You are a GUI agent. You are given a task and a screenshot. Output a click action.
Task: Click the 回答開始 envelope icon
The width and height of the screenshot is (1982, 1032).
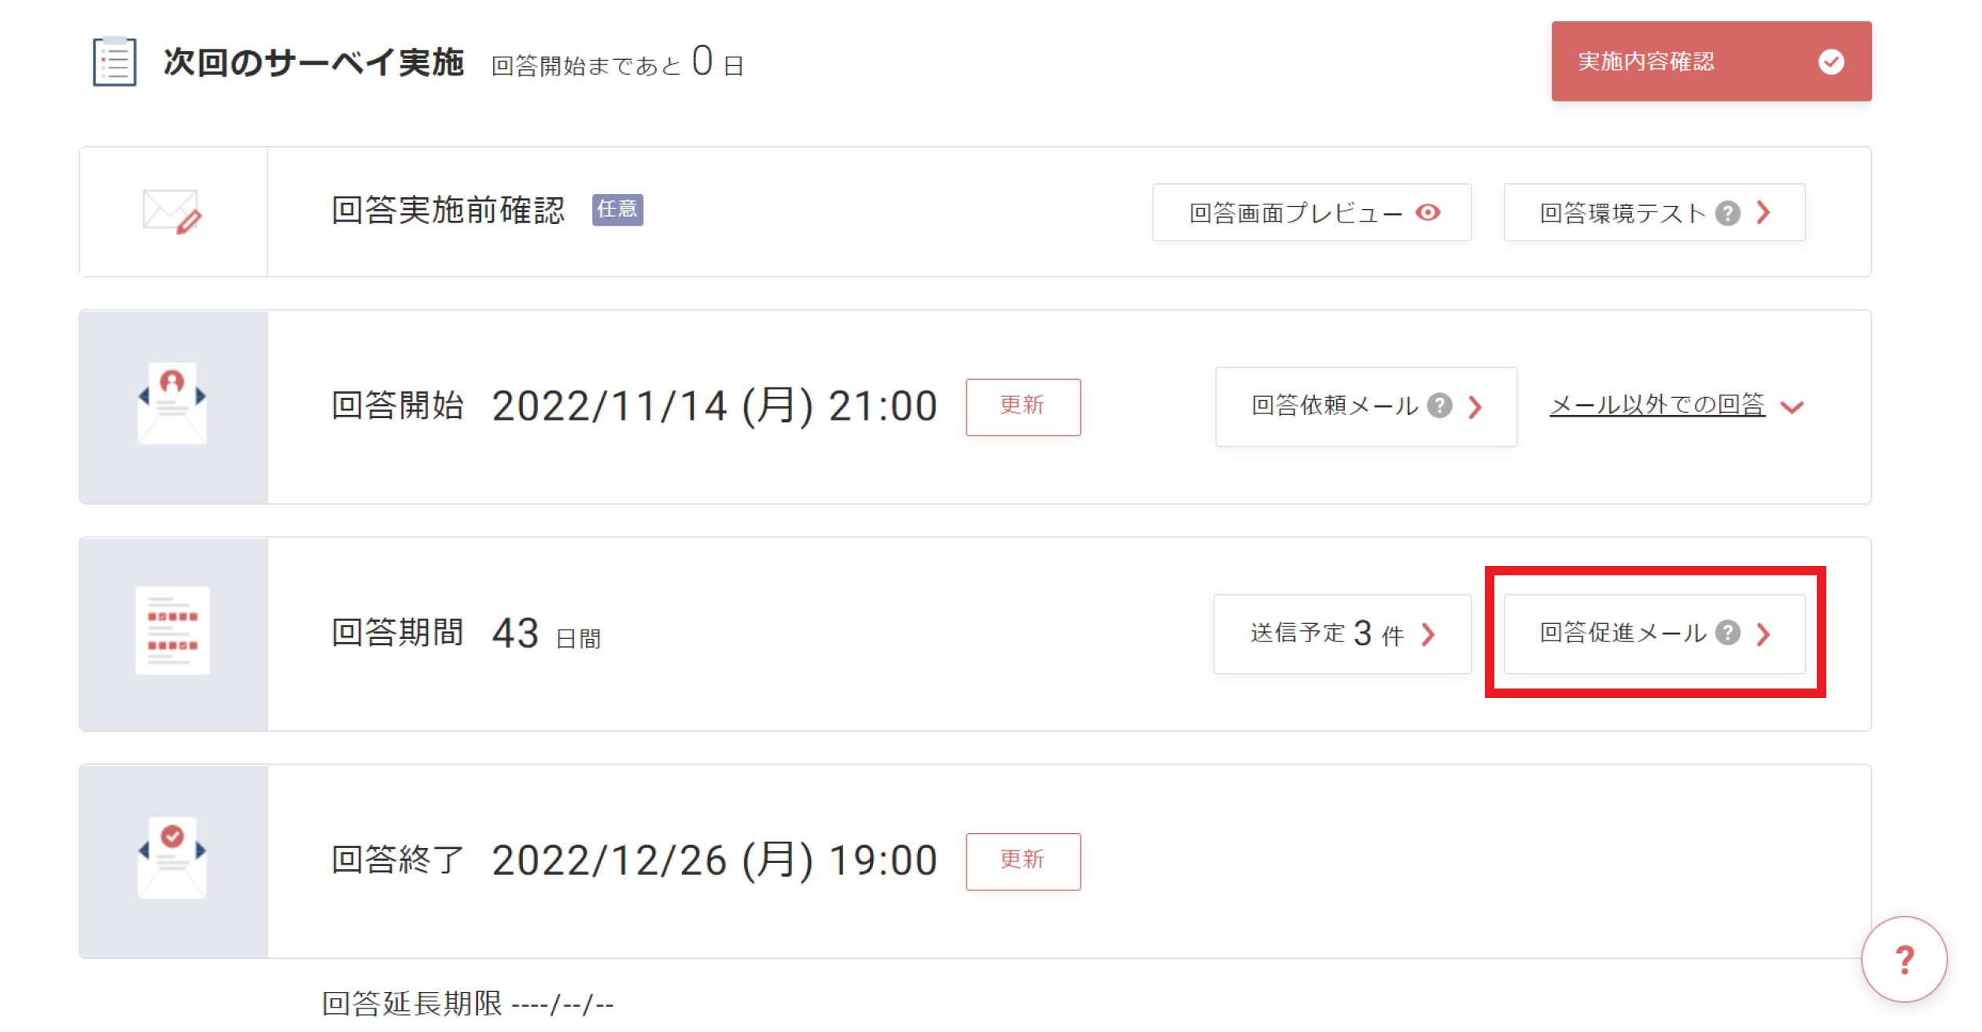[172, 404]
